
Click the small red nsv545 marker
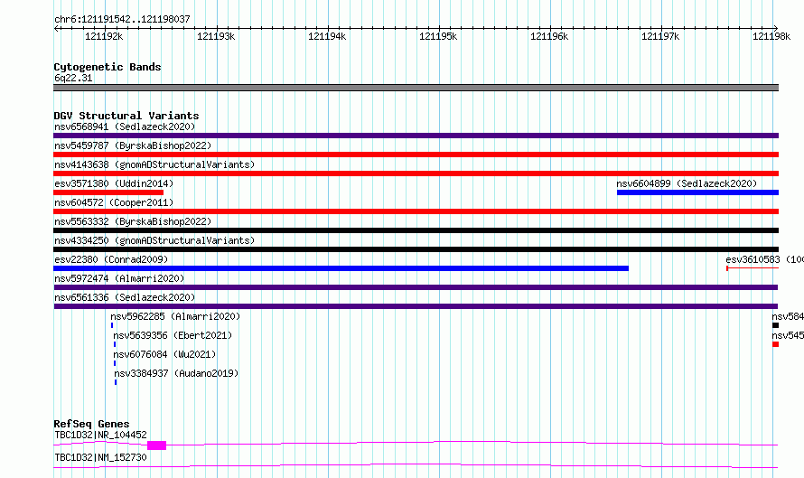coord(776,344)
